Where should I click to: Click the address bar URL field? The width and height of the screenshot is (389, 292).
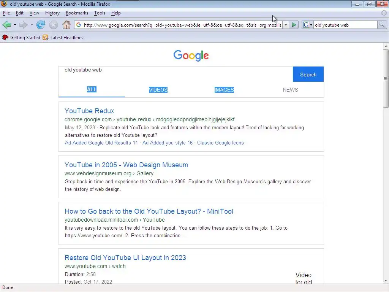[x=182, y=25]
